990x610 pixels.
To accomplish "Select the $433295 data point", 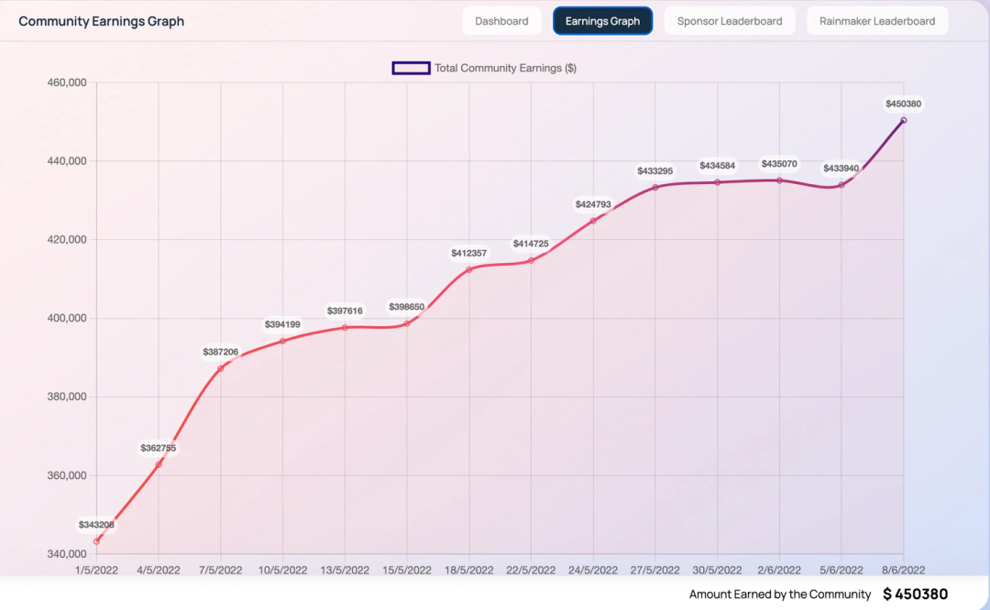I will click(655, 187).
